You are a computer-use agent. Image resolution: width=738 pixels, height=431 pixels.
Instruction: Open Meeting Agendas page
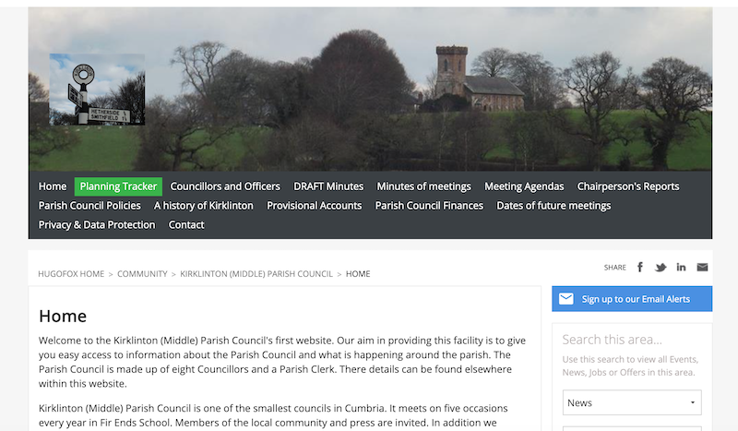pos(524,186)
